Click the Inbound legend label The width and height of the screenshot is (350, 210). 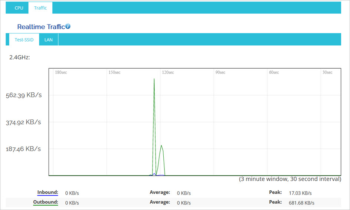[x=48, y=192]
